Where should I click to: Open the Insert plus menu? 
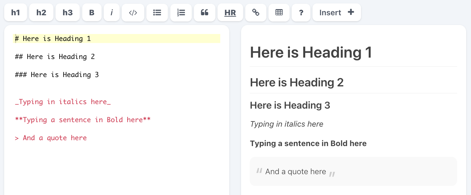point(336,13)
